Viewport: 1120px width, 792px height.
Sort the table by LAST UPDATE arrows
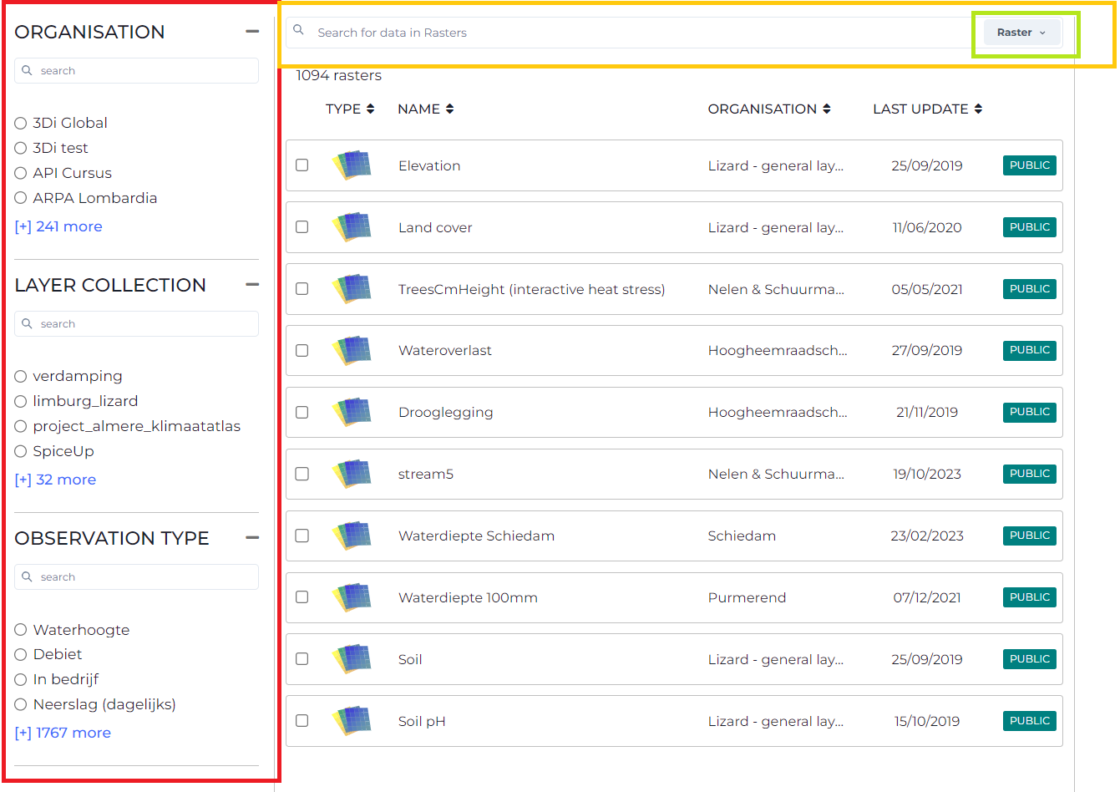point(978,109)
